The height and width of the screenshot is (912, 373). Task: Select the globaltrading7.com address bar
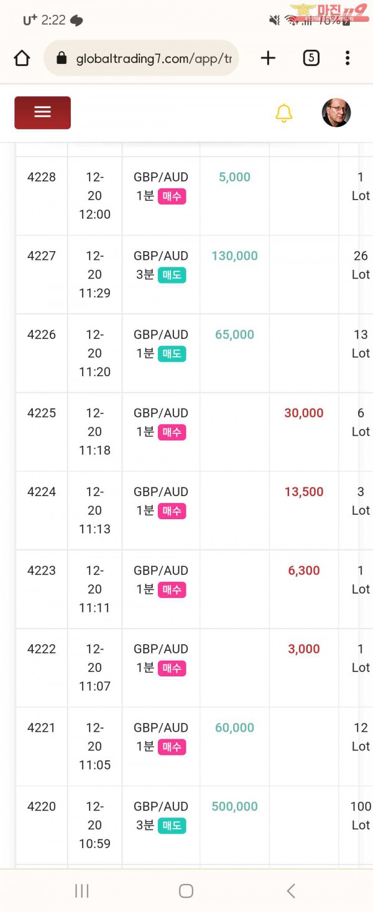pyautogui.click(x=141, y=58)
